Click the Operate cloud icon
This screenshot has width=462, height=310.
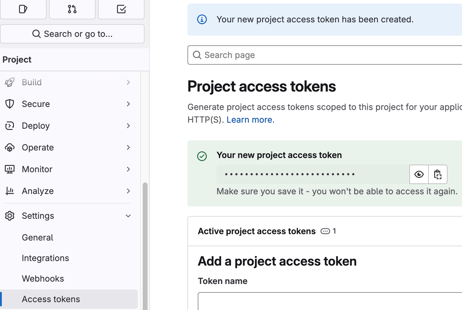pos(10,147)
